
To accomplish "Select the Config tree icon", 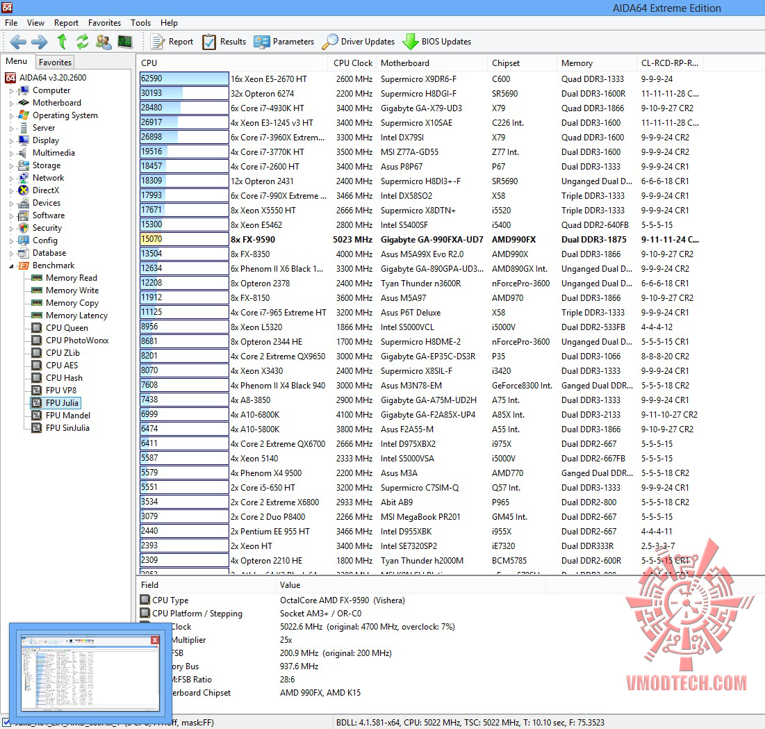I will coord(23,240).
